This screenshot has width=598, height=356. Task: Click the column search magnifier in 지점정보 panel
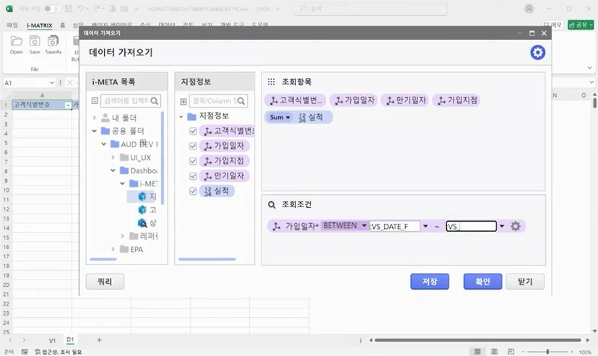tap(240, 101)
